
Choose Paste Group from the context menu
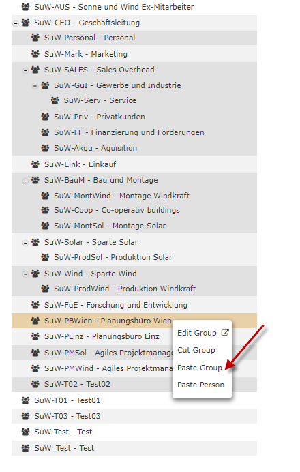tap(200, 368)
